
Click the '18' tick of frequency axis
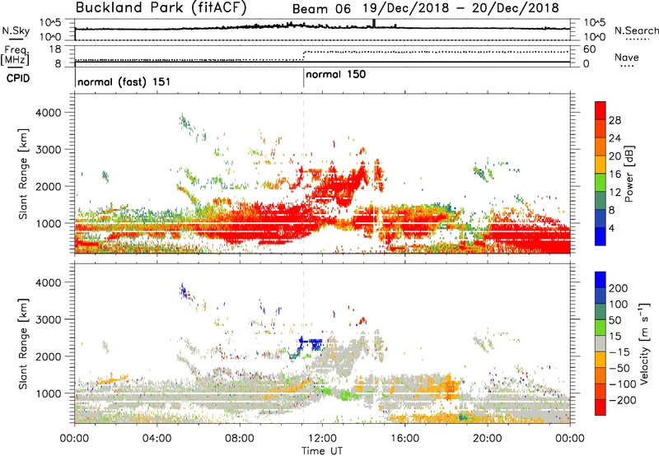pyautogui.click(x=55, y=49)
